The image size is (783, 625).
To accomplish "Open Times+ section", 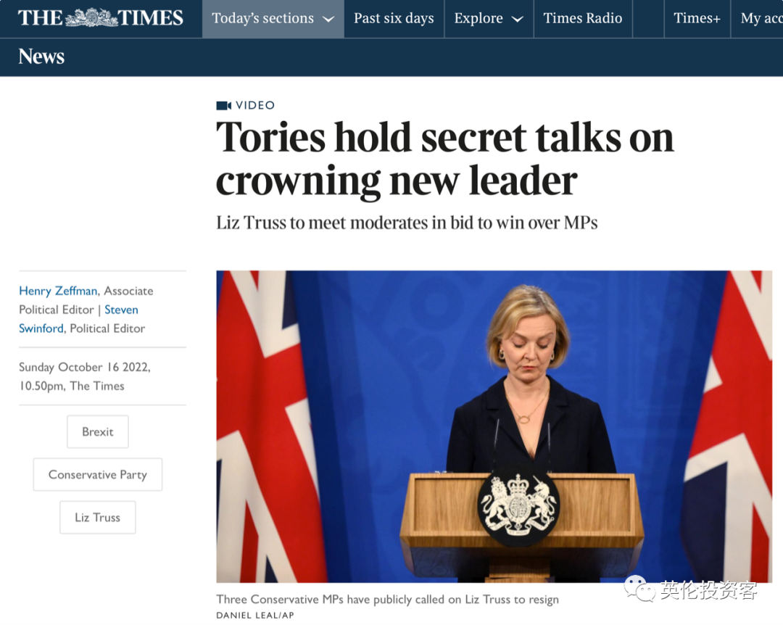I will tap(697, 18).
